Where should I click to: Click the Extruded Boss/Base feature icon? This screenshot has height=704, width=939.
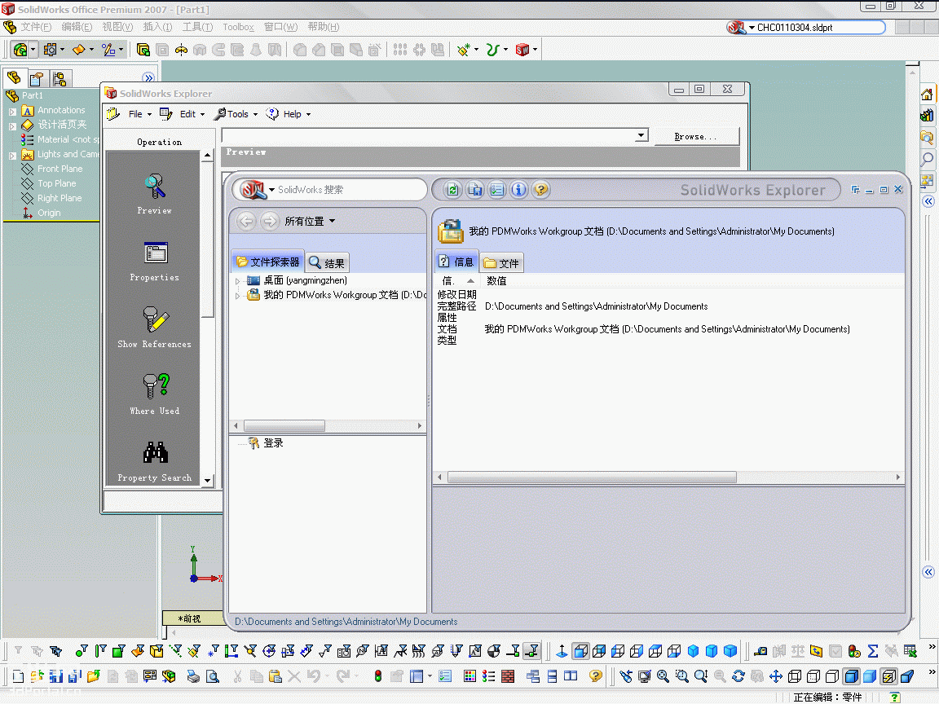(x=143, y=50)
